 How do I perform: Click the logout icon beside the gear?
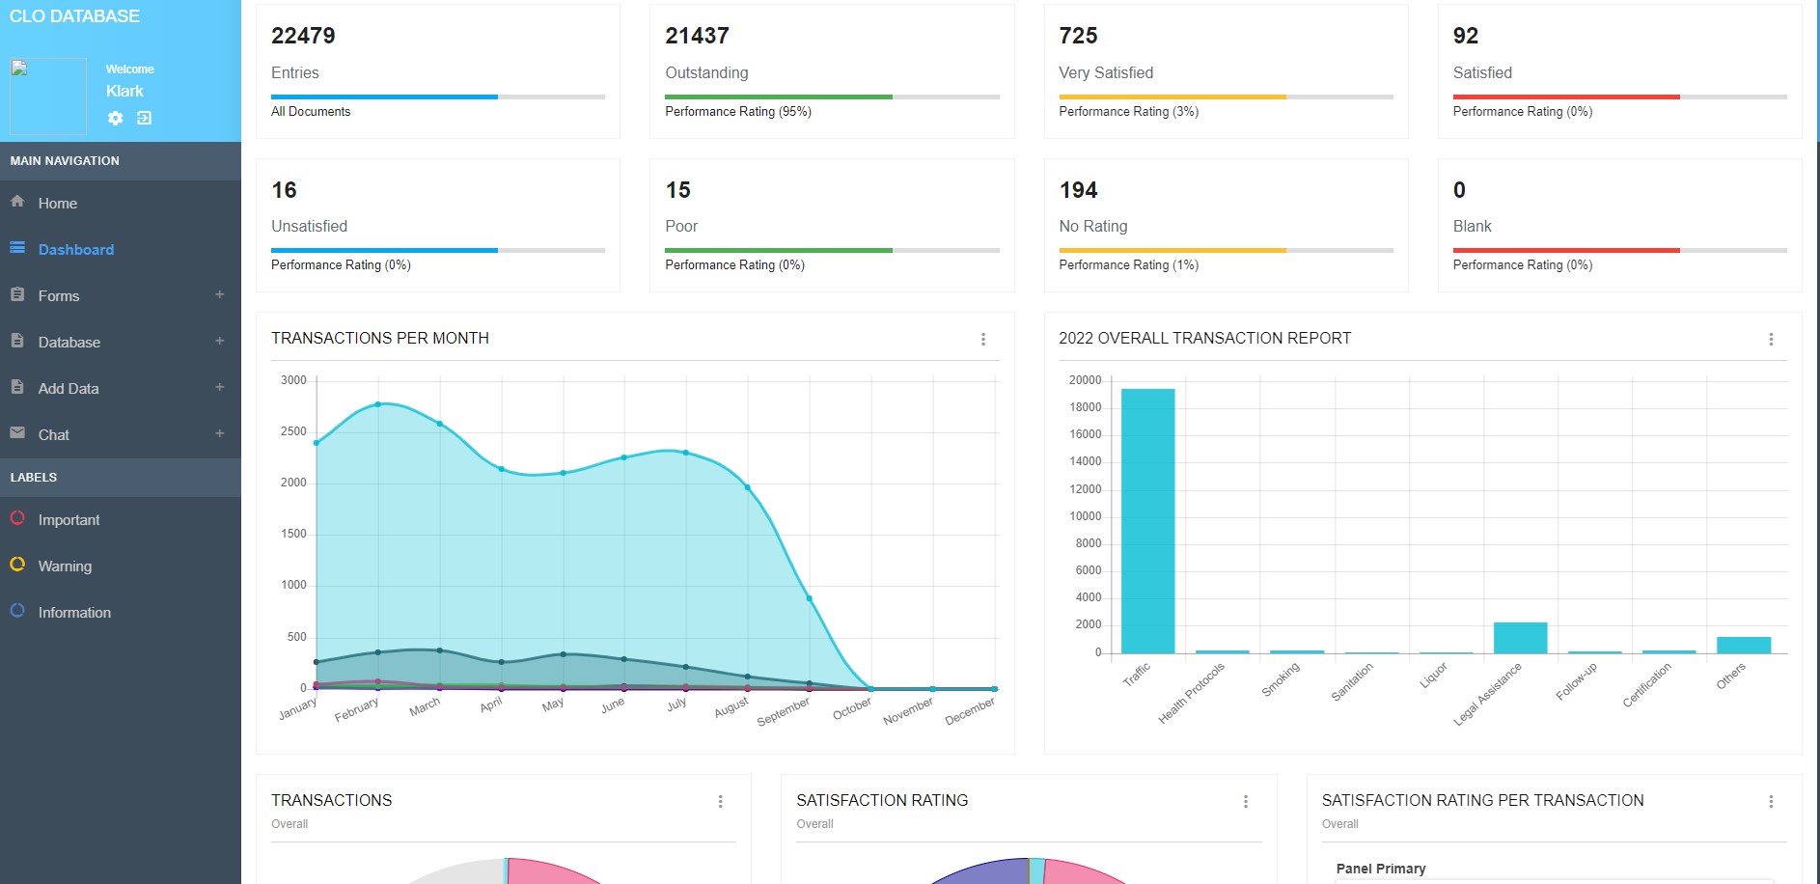(145, 118)
